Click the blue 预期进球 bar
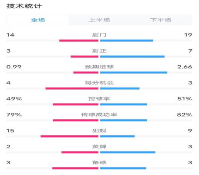Screen dimensions: 199x175 tap(134, 72)
